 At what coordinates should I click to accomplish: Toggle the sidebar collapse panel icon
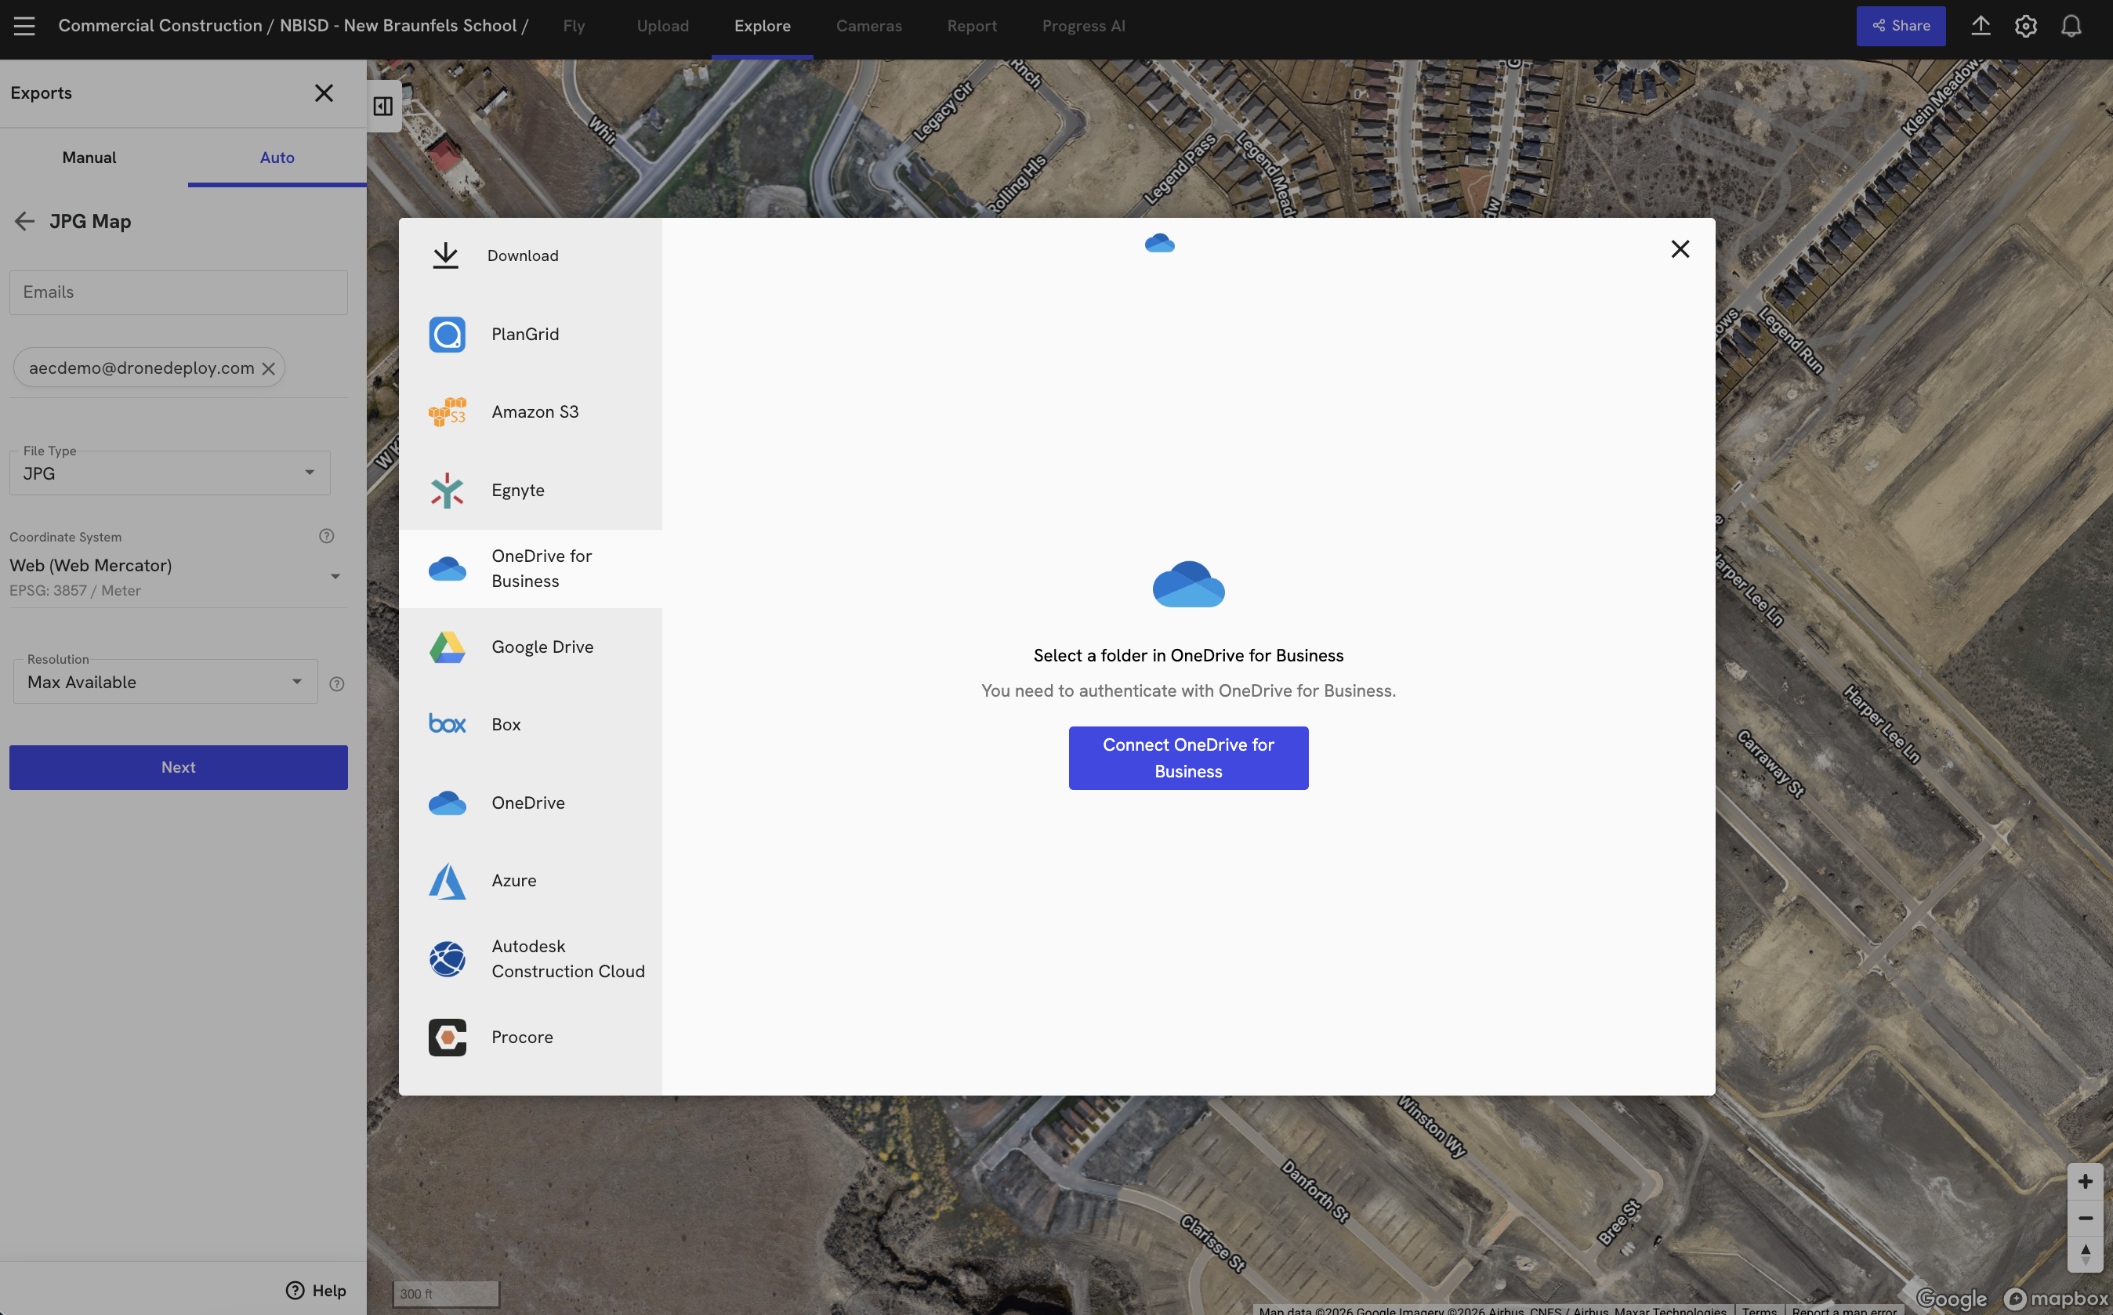tap(382, 106)
